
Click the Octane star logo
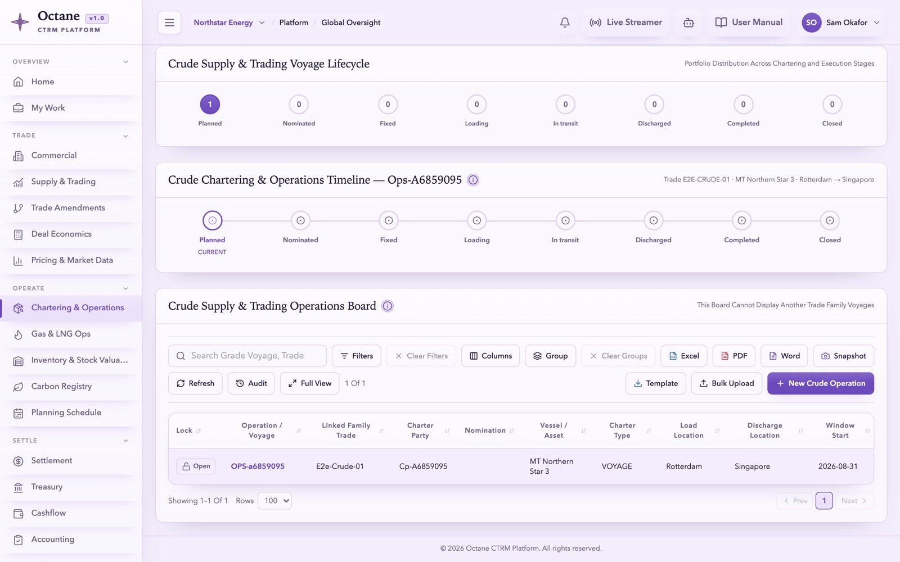tap(20, 22)
